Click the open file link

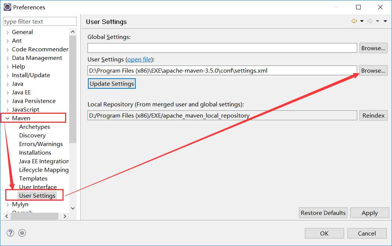[139, 60]
